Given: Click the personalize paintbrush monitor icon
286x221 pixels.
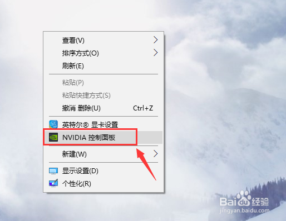Looking at the screenshot, I should coord(53,183).
